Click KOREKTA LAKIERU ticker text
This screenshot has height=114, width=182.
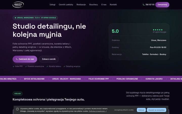click(154, 79)
